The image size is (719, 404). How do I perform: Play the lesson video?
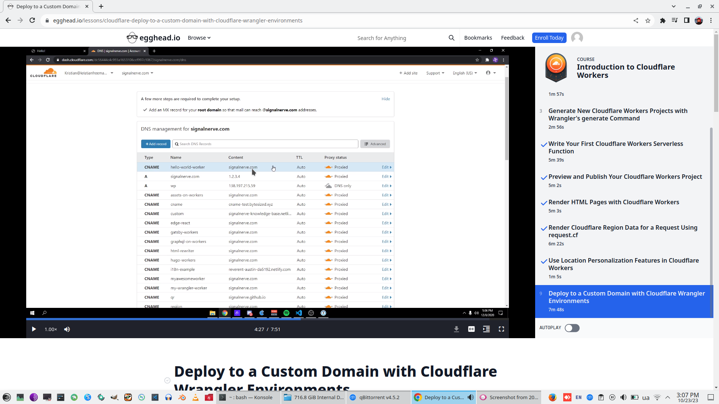pos(34,329)
